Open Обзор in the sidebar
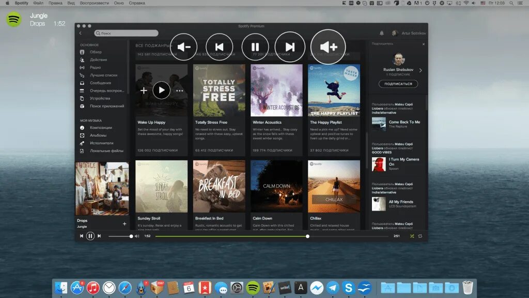The image size is (529, 298). pos(96,52)
